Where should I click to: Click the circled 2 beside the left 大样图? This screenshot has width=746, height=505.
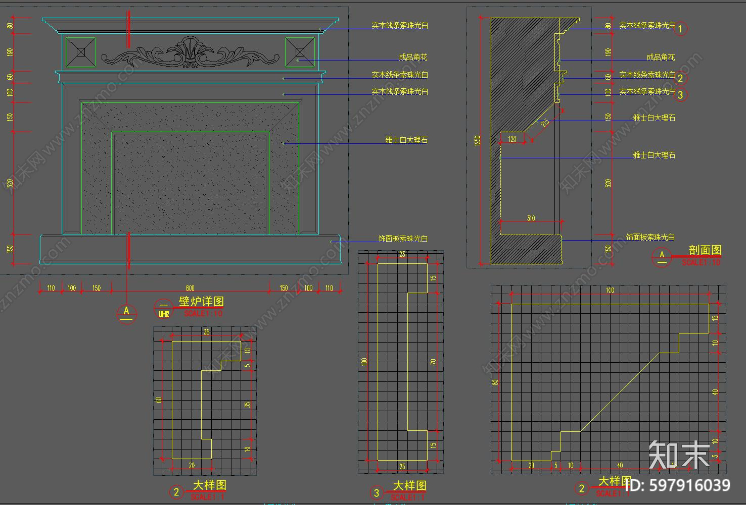click(x=176, y=492)
